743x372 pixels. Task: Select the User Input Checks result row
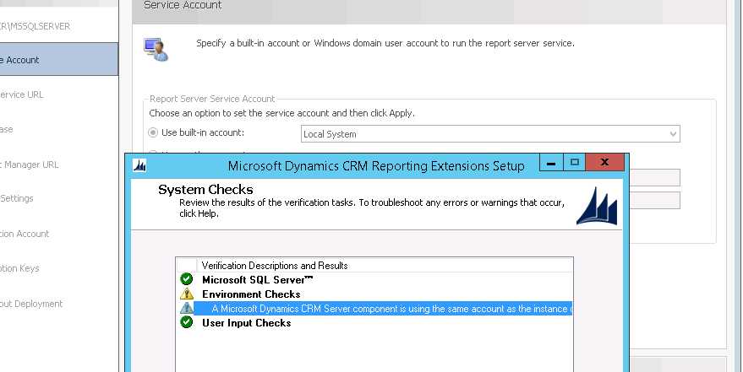click(x=246, y=323)
